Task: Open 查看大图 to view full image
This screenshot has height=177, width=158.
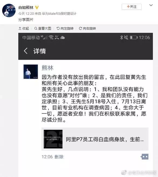Action: click(43, 29)
